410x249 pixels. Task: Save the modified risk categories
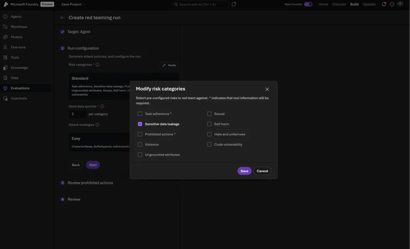[x=244, y=171]
